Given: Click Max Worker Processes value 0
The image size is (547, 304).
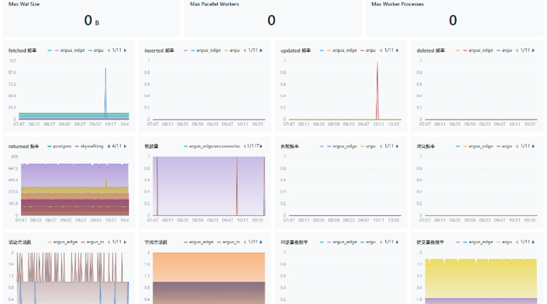Looking at the screenshot, I should click(x=453, y=20).
